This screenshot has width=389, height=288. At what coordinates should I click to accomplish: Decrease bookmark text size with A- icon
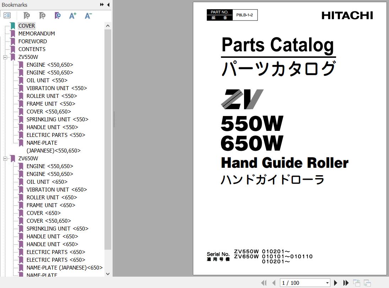coord(88,16)
